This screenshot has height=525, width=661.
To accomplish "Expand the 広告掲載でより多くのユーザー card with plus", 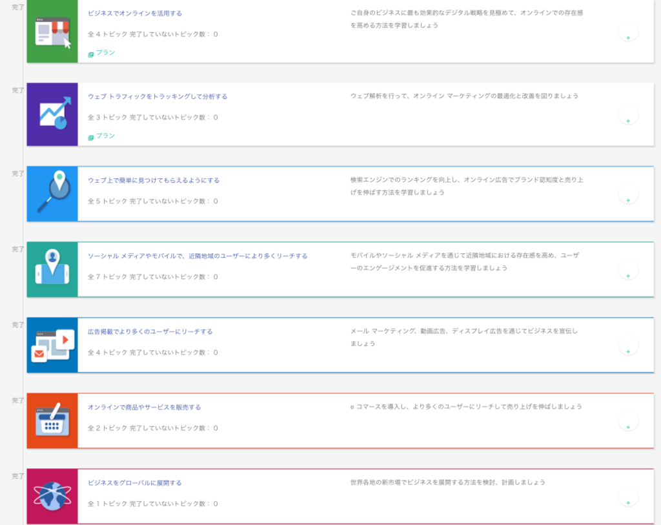I will click(628, 345).
